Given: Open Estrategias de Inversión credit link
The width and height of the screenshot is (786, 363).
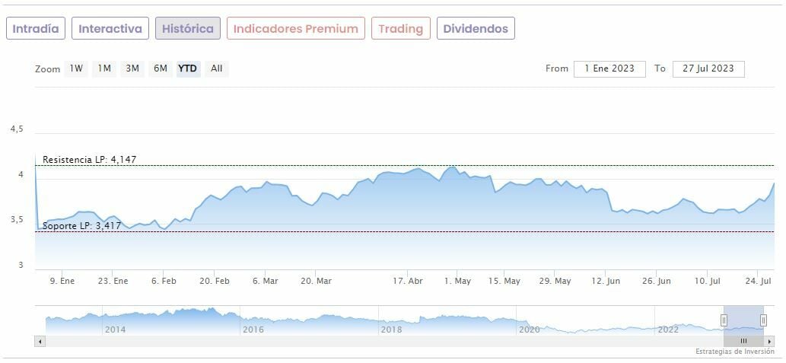Looking at the screenshot, I should tap(733, 352).
